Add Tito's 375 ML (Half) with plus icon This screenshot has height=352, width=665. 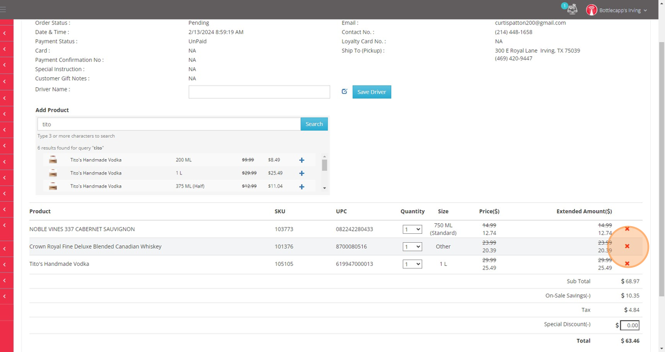coord(302,186)
